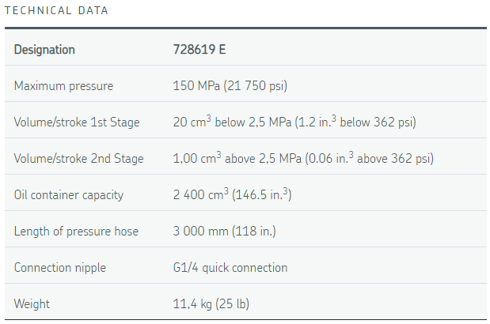Click the 150 MPa (21 750 psi) value
The height and width of the screenshot is (324, 490).
pos(230,86)
